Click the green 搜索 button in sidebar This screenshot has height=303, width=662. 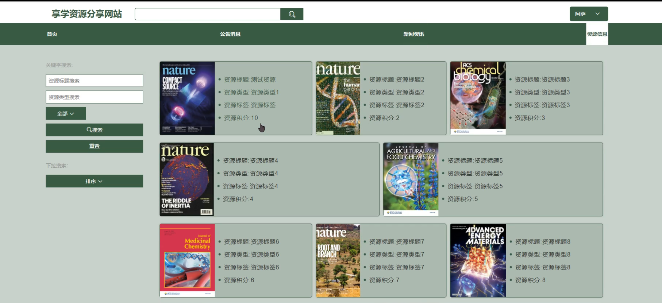point(94,130)
